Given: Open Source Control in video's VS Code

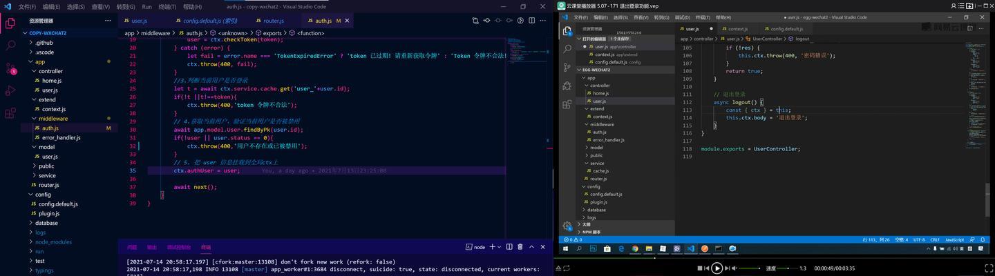Looking at the screenshot, I should pyautogui.click(x=567, y=68).
